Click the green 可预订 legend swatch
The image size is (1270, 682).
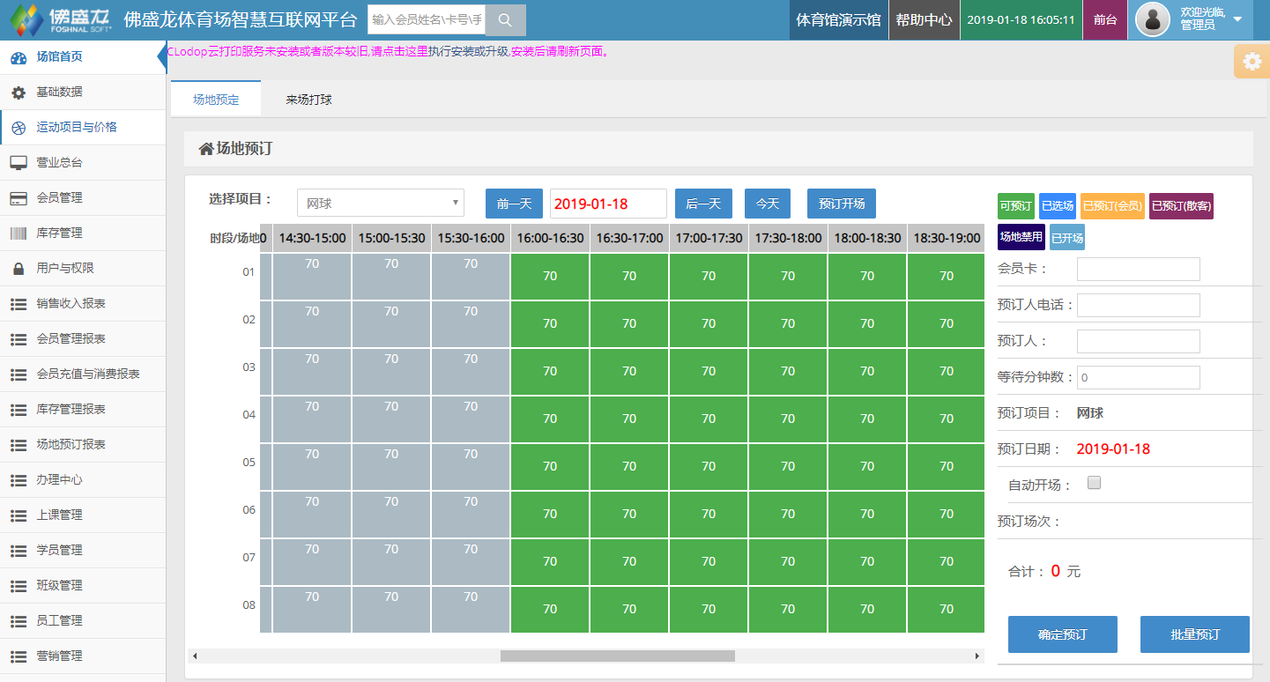click(1016, 206)
